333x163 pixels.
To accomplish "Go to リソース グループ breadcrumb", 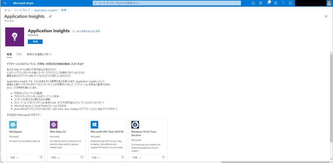I will point(22,10).
